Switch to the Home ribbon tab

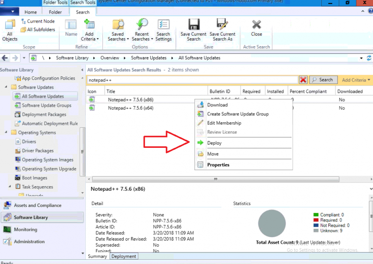click(x=31, y=12)
